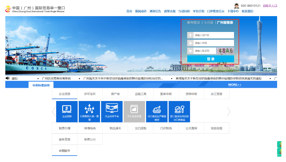Open the 黄埔海关 fast clearance notice

(219, 78)
